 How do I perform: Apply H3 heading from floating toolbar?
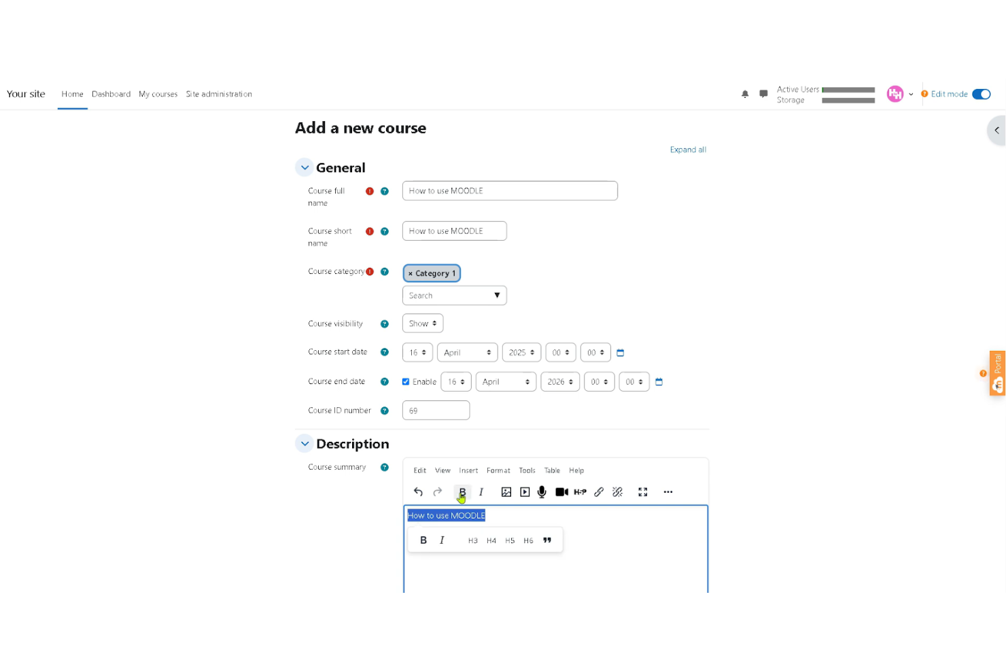[x=473, y=540]
